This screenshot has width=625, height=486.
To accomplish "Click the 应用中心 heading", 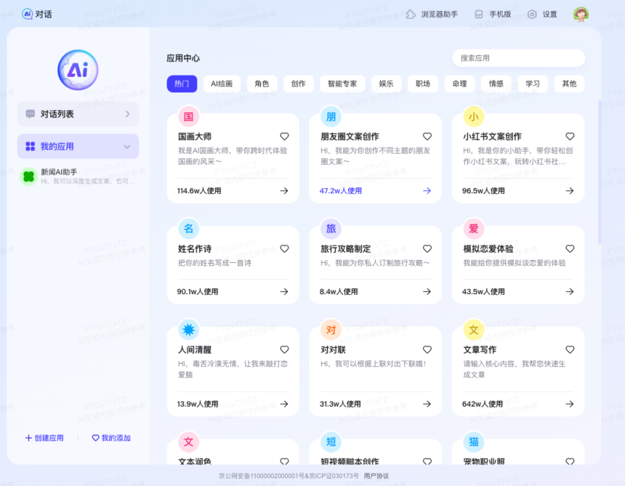I will point(183,58).
